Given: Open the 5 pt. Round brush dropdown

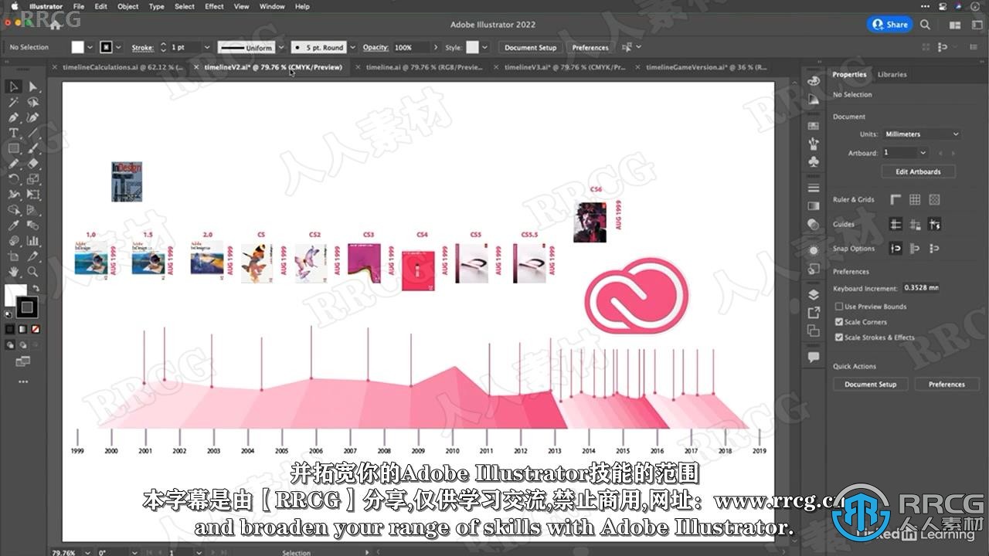Looking at the screenshot, I should [351, 47].
